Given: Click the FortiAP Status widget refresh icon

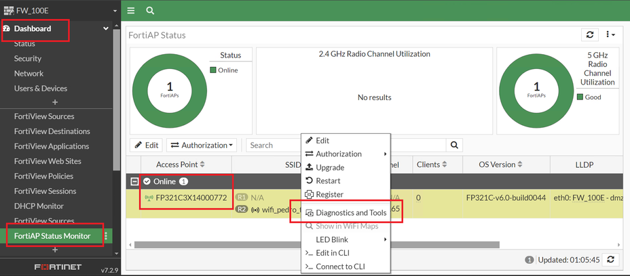Looking at the screenshot, I should click(590, 34).
